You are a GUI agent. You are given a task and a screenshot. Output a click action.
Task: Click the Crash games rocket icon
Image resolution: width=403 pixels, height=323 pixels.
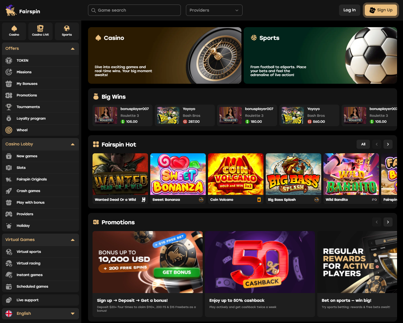click(x=9, y=191)
